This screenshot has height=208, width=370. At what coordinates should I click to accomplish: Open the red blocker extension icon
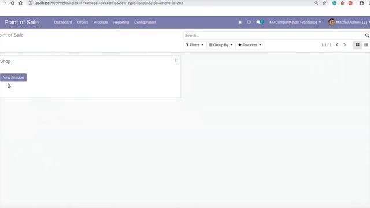(x=350, y=3)
